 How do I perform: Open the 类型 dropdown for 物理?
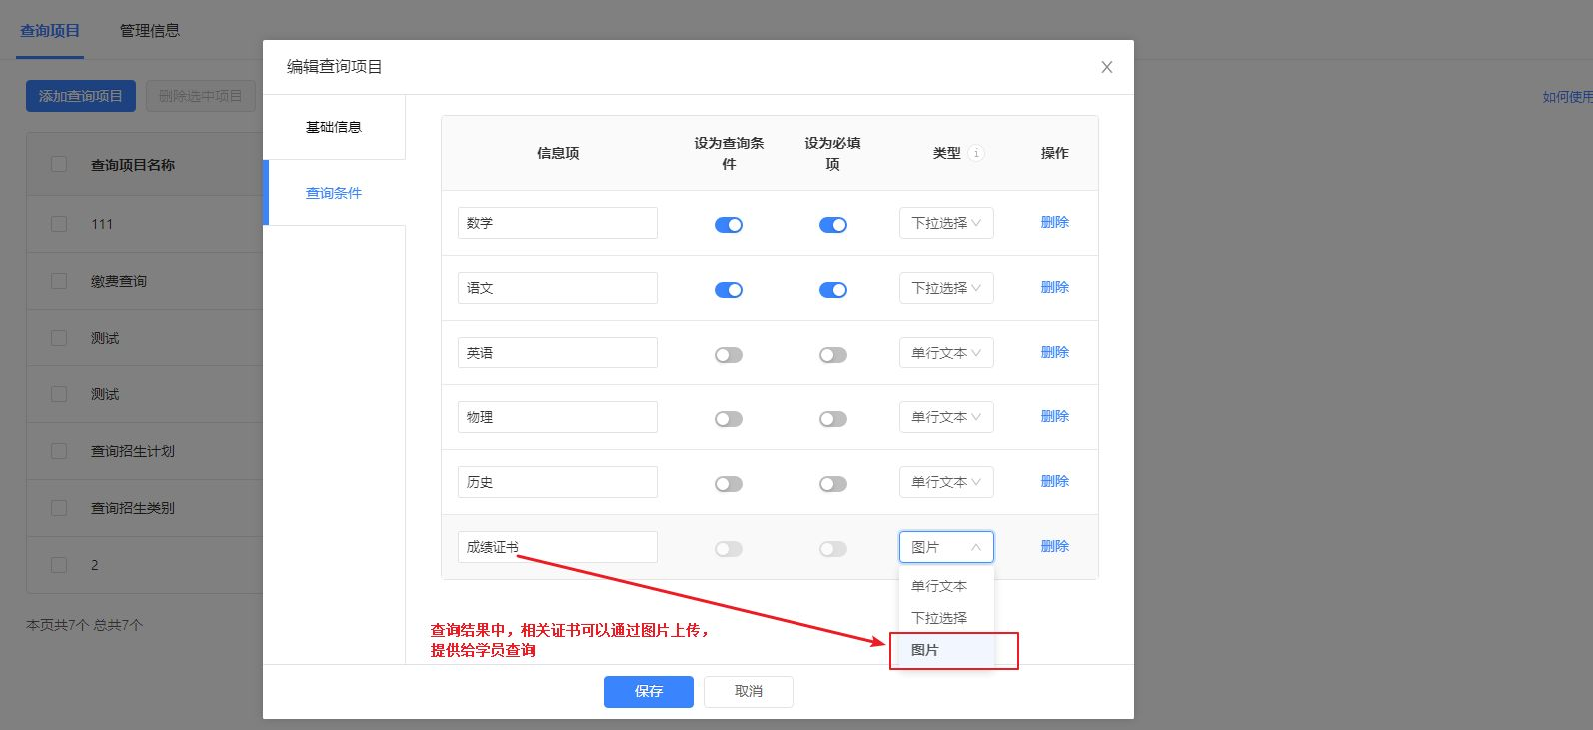(946, 417)
